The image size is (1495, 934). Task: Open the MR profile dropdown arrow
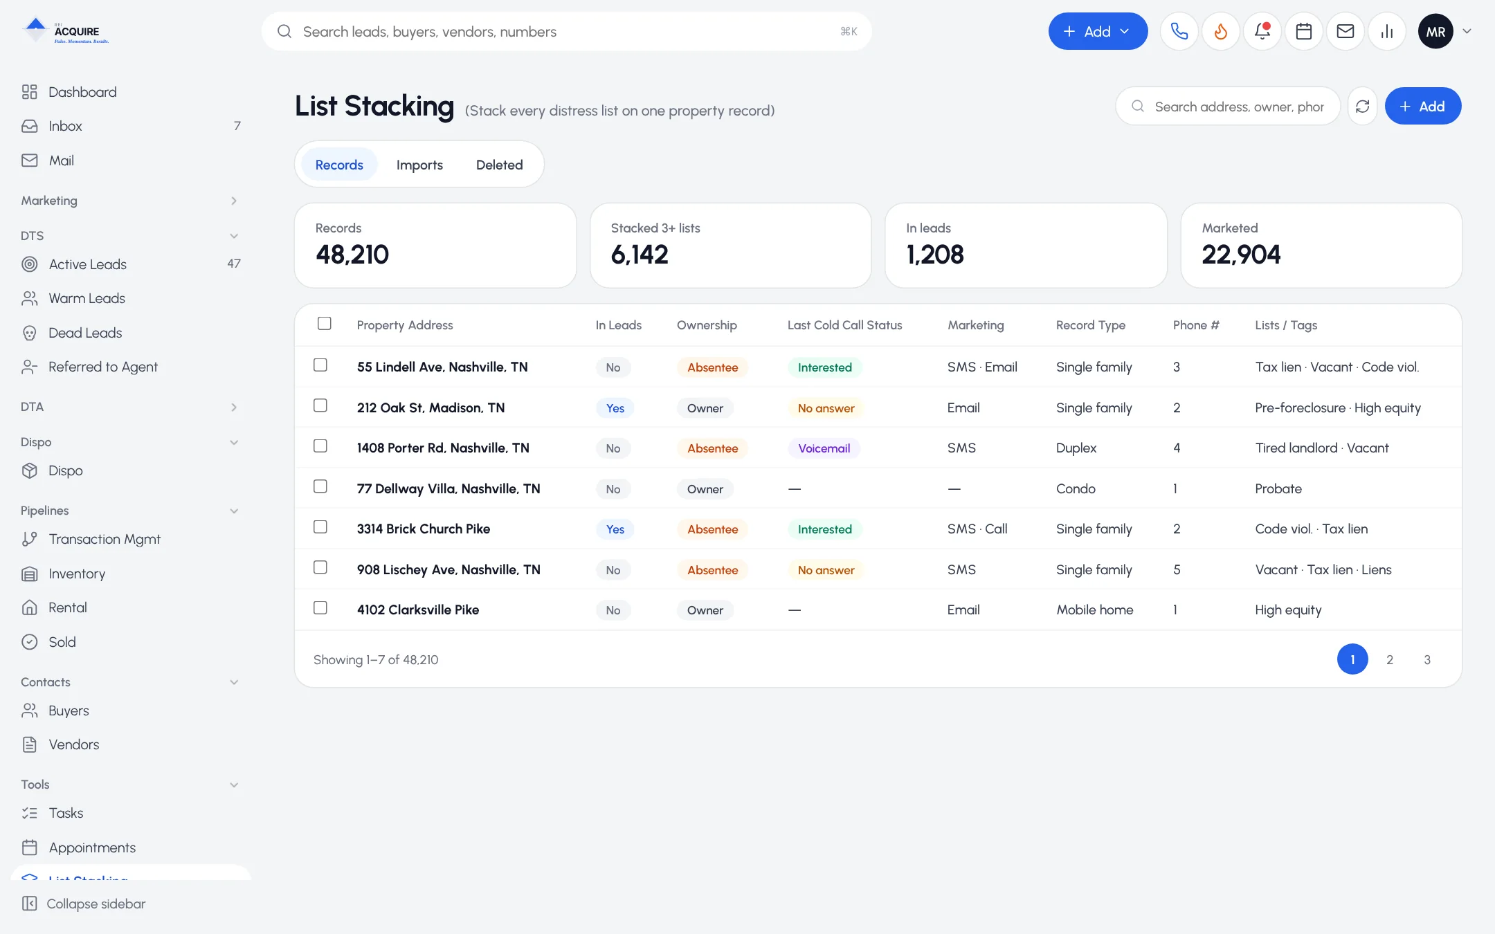1467,31
